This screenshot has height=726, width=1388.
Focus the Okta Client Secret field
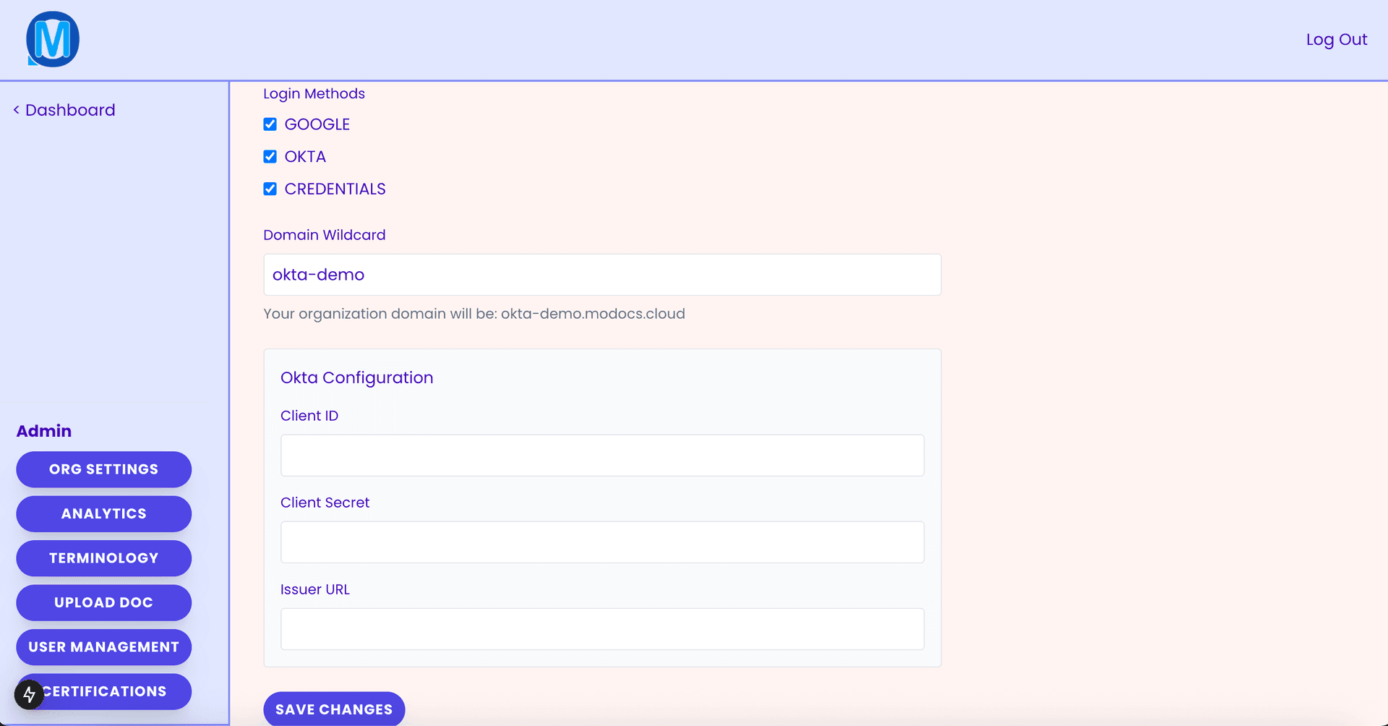tap(602, 542)
